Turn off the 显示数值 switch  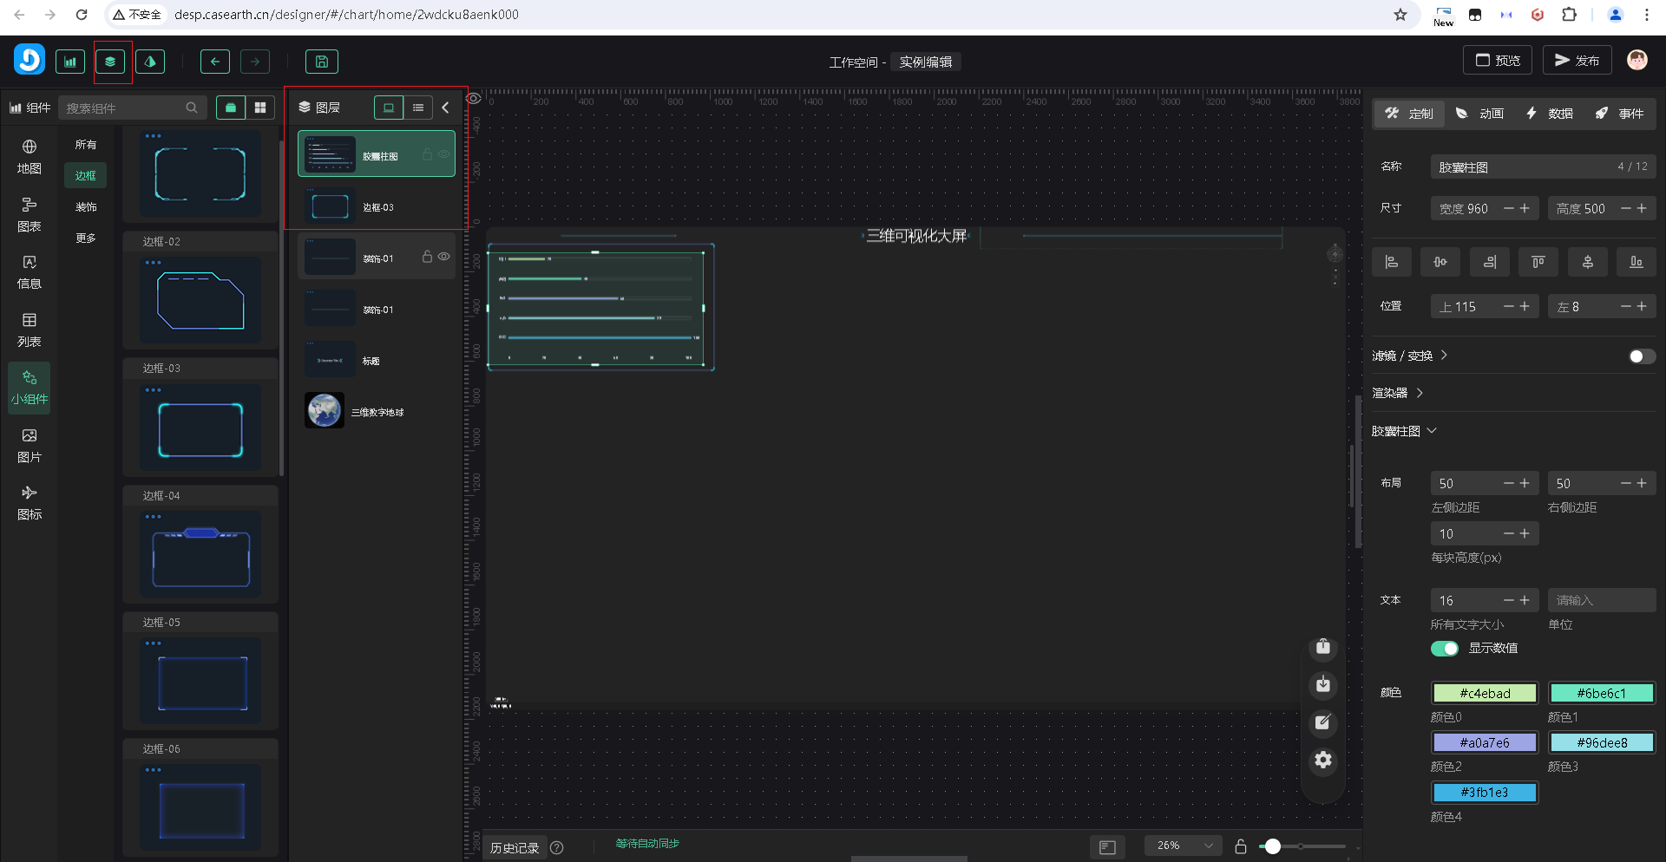point(1445,649)
